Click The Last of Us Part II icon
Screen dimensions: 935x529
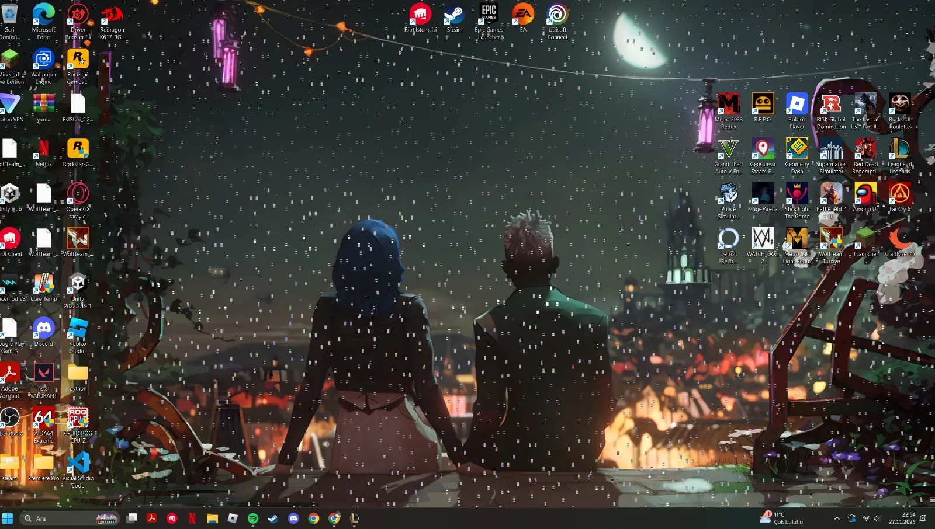pyautogui.click(x=865, y=111)
